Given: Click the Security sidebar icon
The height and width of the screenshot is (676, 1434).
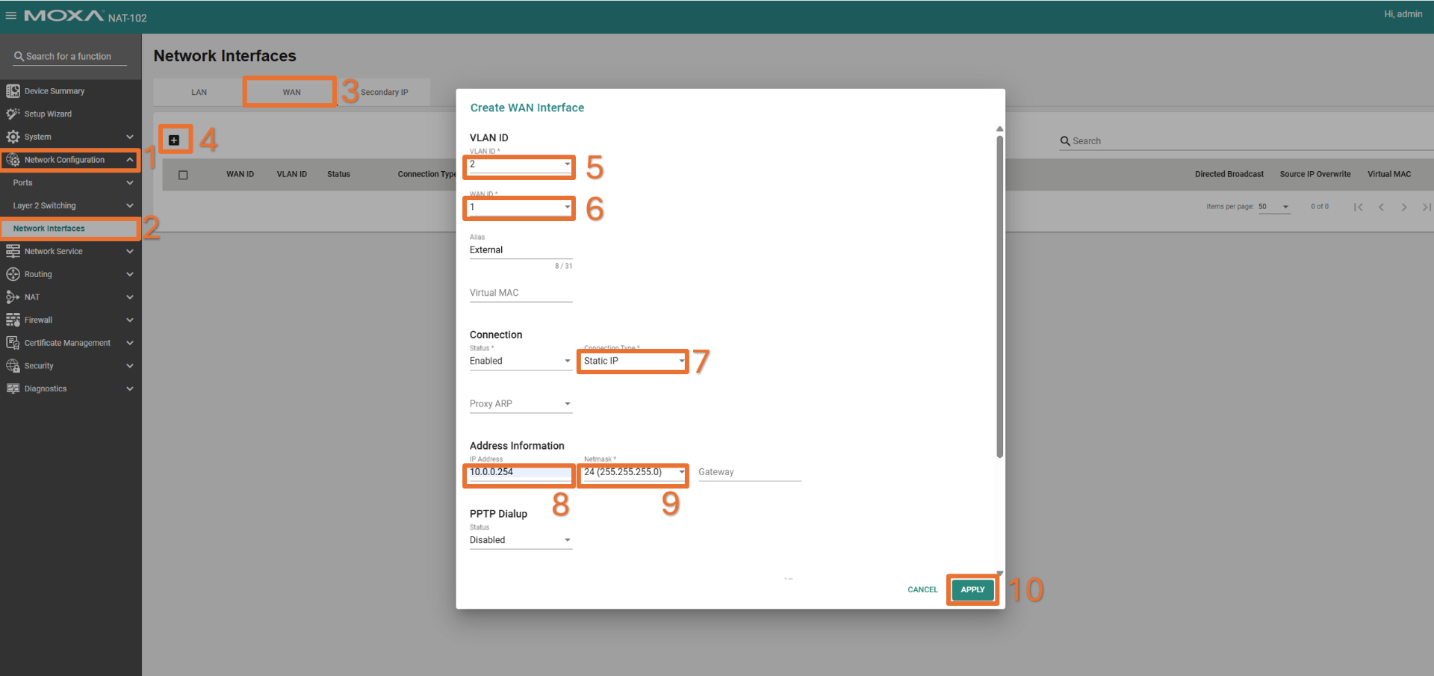Looking at the screenshot, I should (x=13, y=366).
